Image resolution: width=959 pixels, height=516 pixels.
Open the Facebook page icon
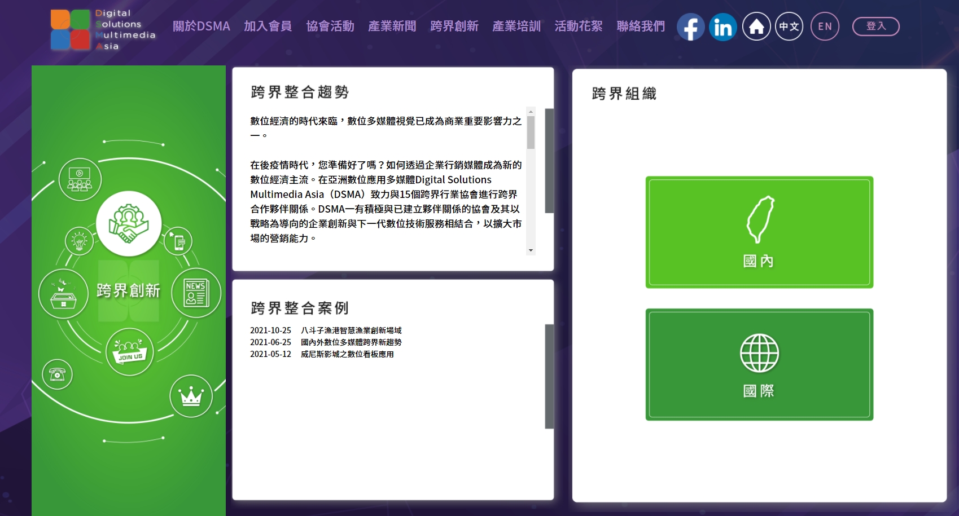tap(690, 27)
